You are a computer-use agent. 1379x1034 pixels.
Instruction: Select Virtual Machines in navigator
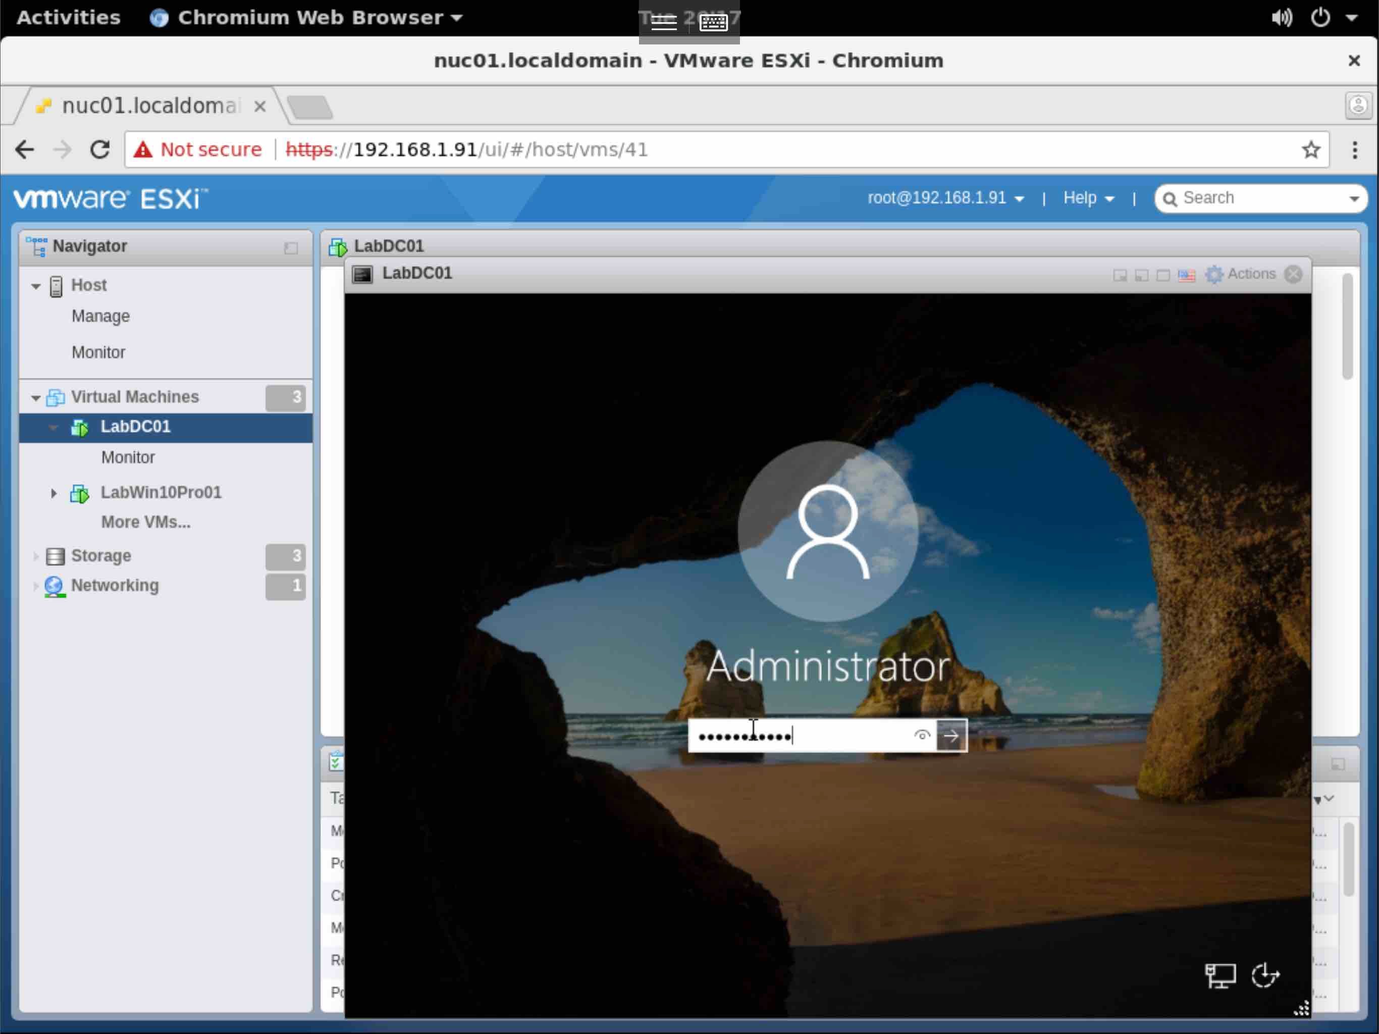[135, 397]
